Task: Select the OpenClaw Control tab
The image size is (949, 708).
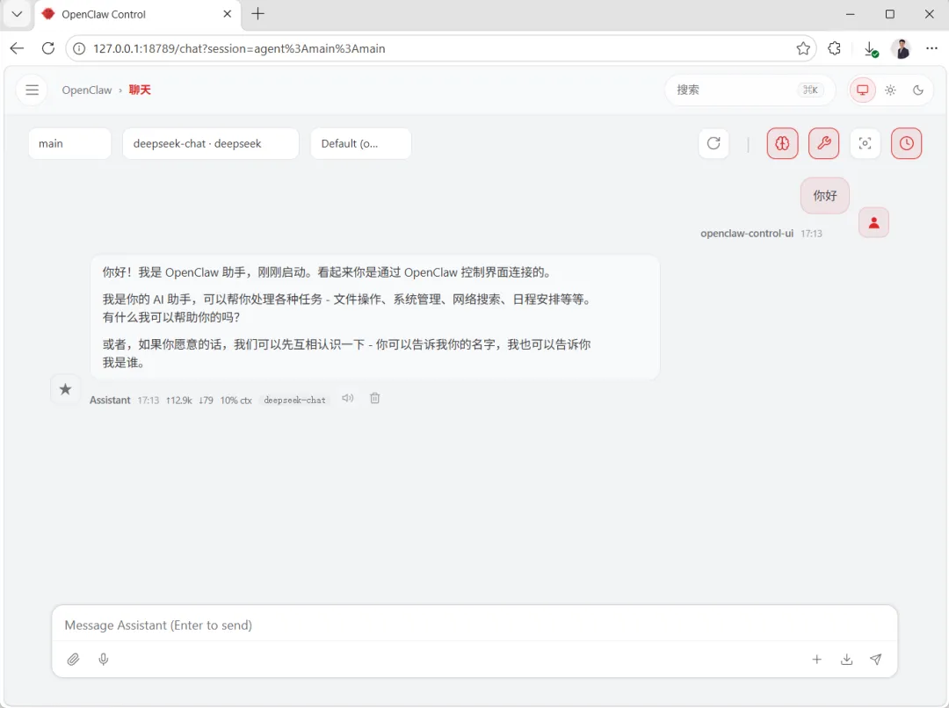Action: [x=138, y=15]
